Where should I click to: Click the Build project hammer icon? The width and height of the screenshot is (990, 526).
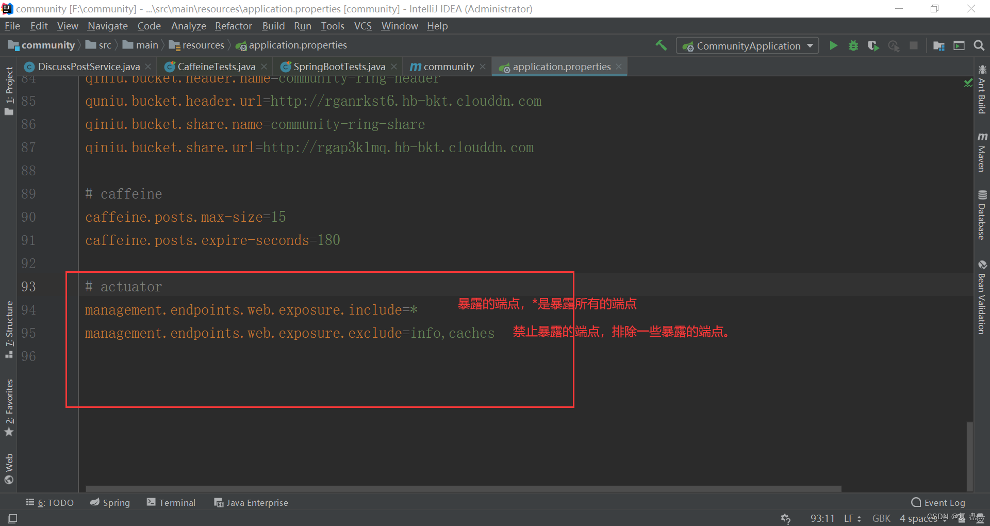point(661,45)
